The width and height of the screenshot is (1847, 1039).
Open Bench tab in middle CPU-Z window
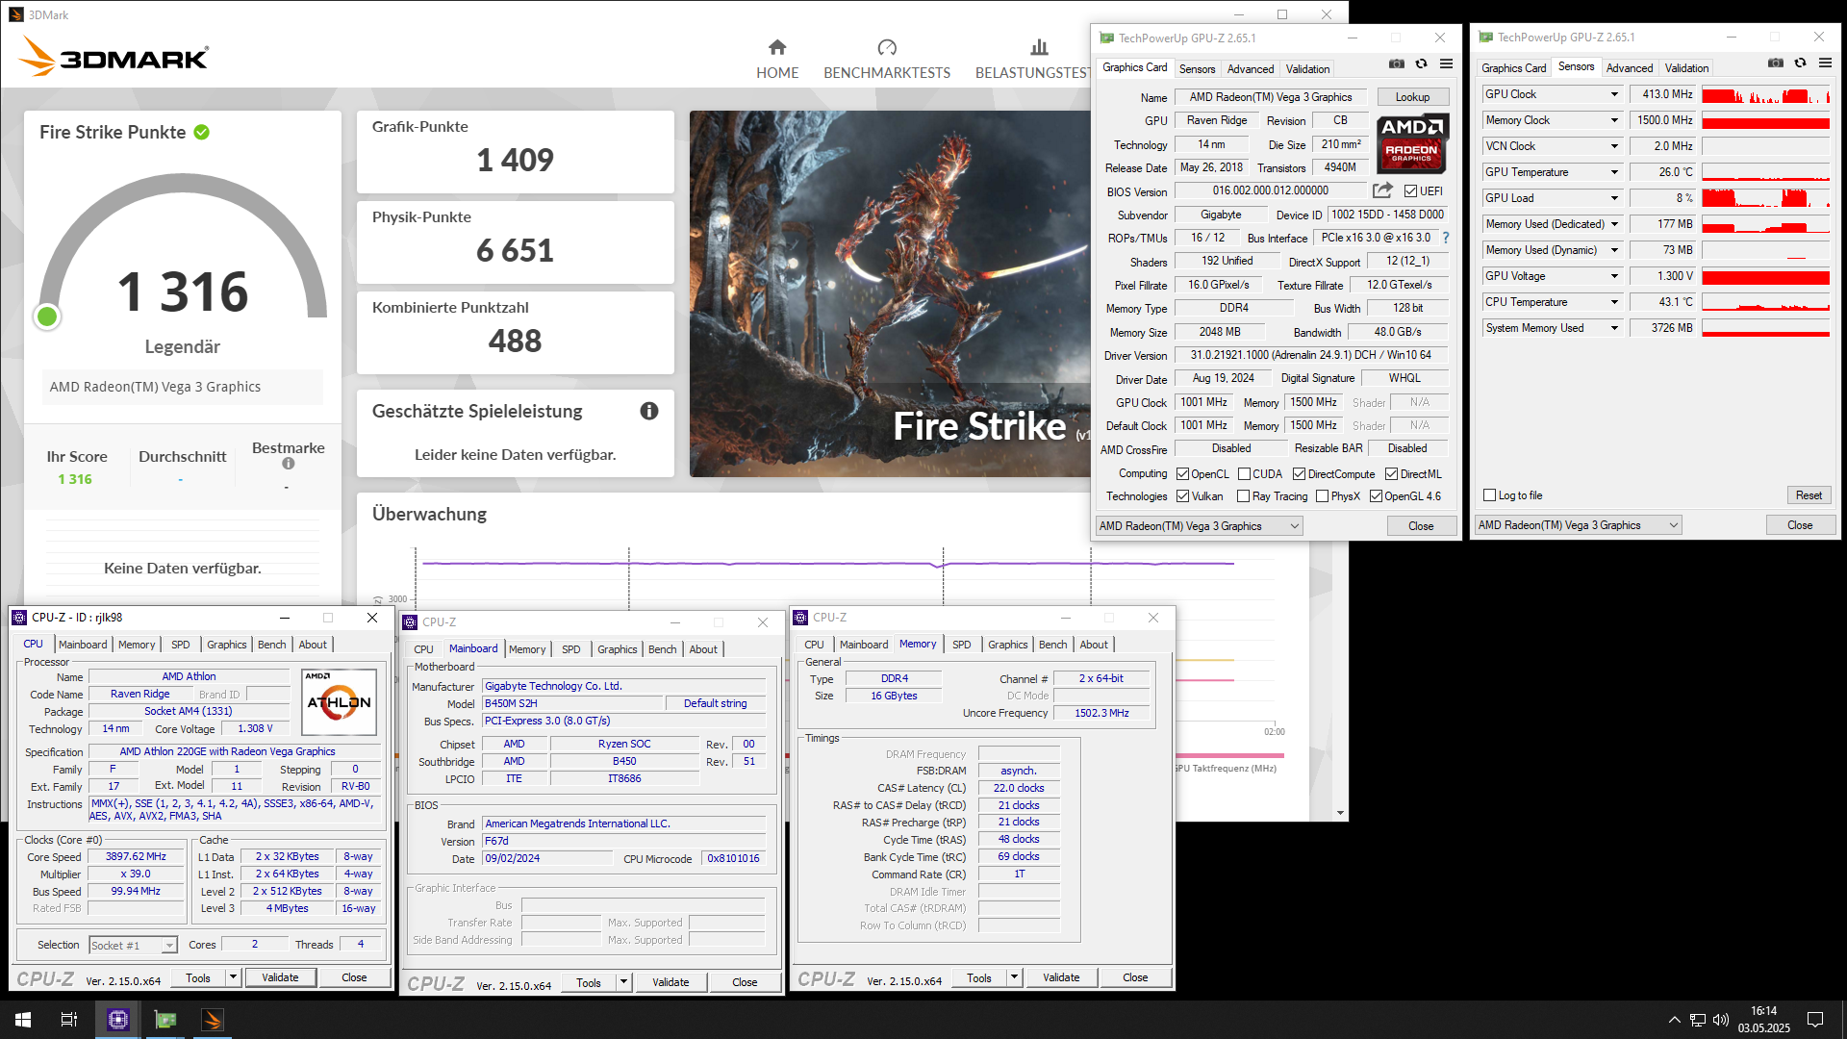(662, 649)
